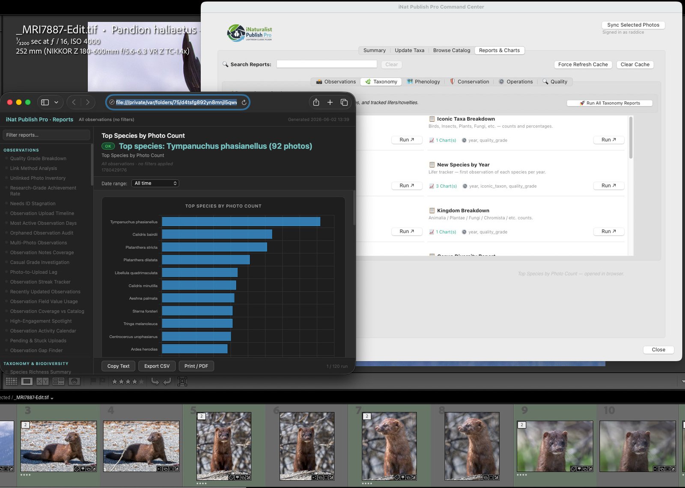The image size is (685, 488).
Task: Click Sync Selected Photos button
Action: [x=633, y=25]
